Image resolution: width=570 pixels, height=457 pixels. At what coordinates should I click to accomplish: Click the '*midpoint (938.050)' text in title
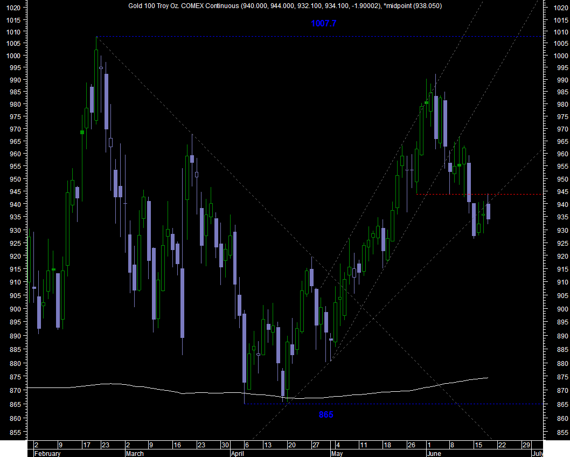tap(413, 6)
